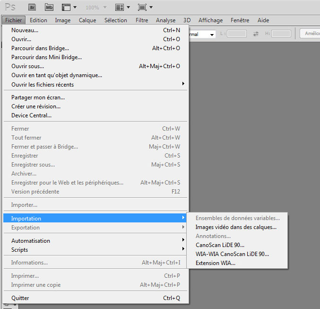Select CanoScan LiDE 90... scanner
Viewport: 320px width, 309px height.
click(x=238, y=245)
